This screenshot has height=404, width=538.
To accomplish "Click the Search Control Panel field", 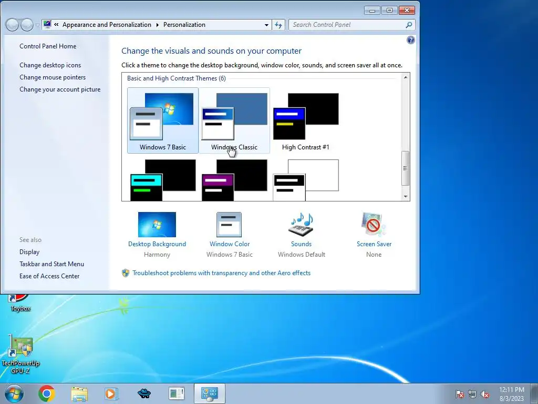I will click(347, 25).
